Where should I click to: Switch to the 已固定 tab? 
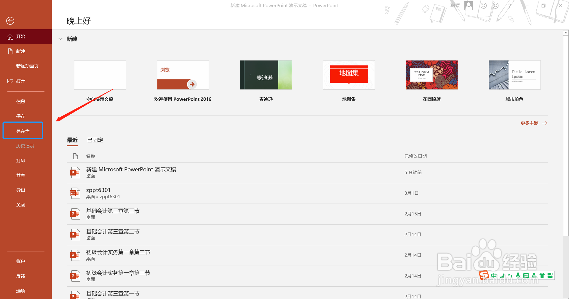95,140
